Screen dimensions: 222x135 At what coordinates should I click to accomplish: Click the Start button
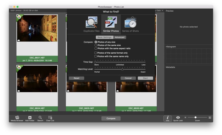point(145,78)
